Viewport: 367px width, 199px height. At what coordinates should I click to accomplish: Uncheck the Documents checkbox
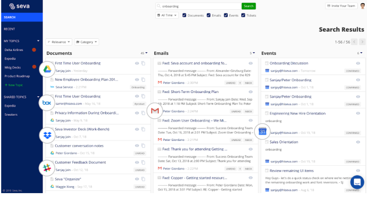coord(184,15)
